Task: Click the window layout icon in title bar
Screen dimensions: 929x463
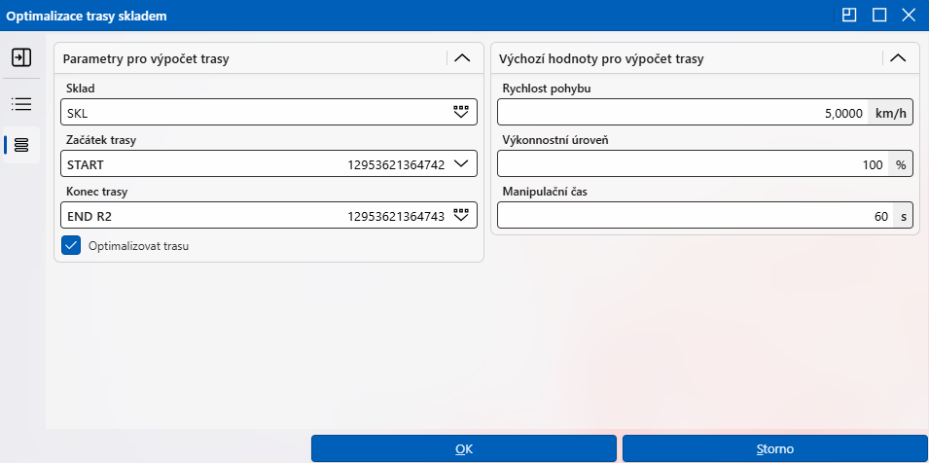Action: [849, 15]
